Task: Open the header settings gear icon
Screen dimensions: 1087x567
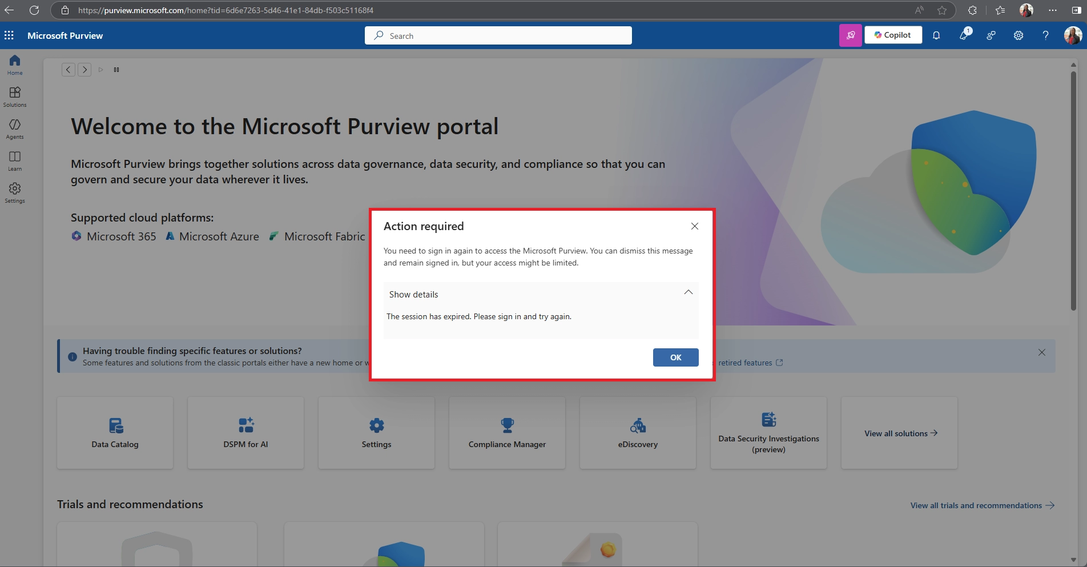Action: coord(1018,35)
